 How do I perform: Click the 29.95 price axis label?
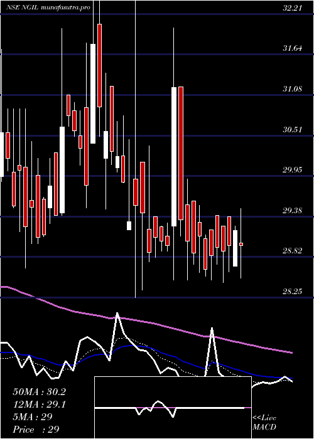(292, 170)
